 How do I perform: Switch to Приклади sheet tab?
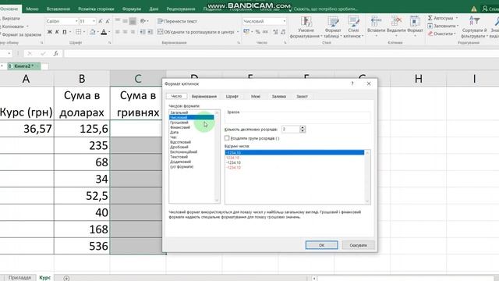pyautogui.click(x=19, y=278)
